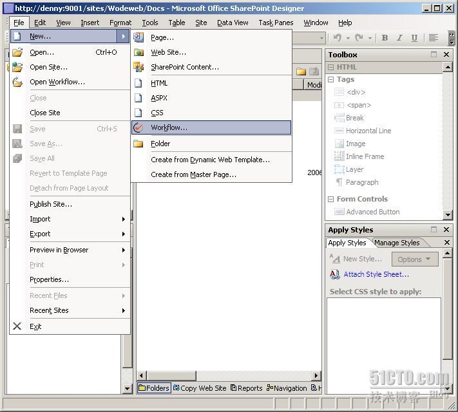This screenshot has height=412, width=458.
Task: Click the Layer icon in Toolbox
Action: (x=339, y=169)
